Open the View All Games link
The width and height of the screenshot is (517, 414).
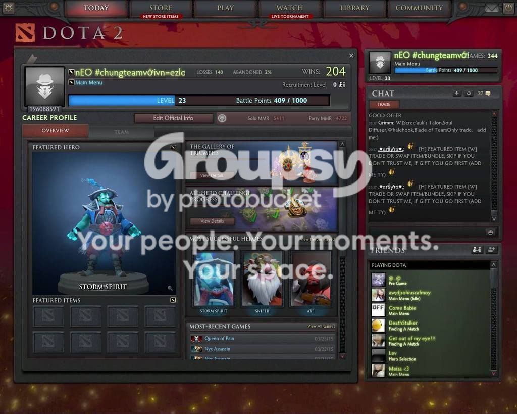(x=321, y=326)
